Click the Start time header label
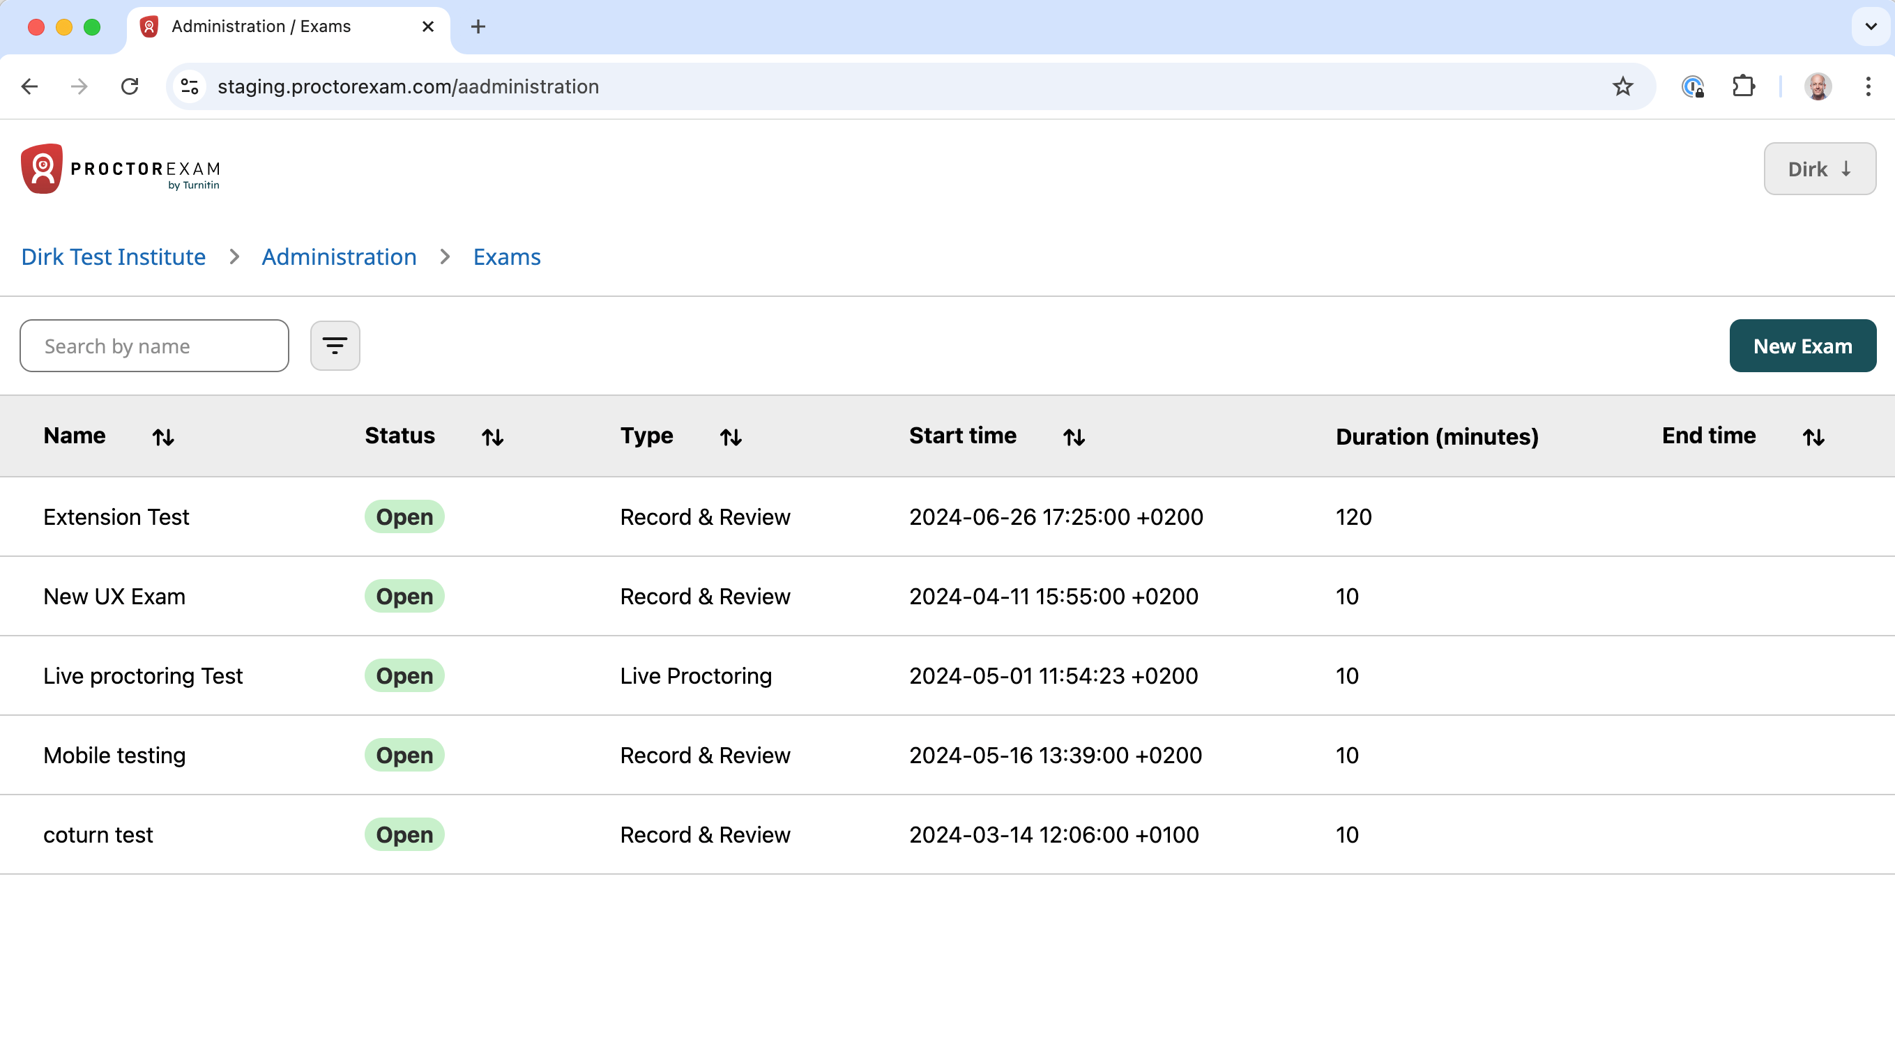The height and width of the screenshot is (1058, 1895). pyautogui.click(x=962, y=436)
